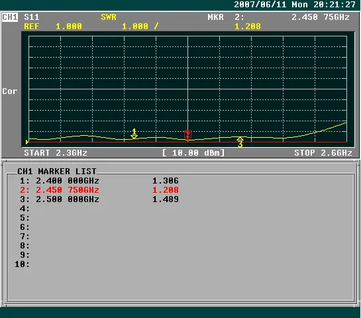Click the S11 measurement label
The image size is (361, 318).
point(32,17)
